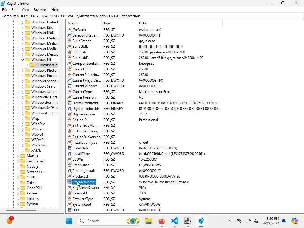This screenshot has height=228, width=304.
Task: Click the string icon for (Default)
Action: pyautogui.click(x=69, y=29)
